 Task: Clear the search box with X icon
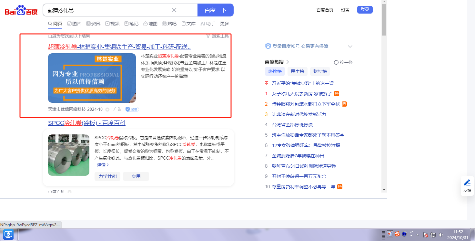pos(174,10)
